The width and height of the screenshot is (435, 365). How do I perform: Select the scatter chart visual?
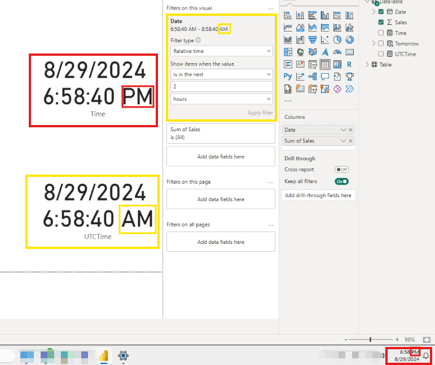pyautogui.click(x=325, y=40)
